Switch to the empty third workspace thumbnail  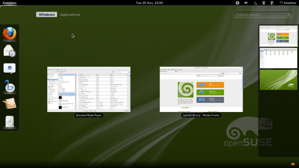[278, 80]
